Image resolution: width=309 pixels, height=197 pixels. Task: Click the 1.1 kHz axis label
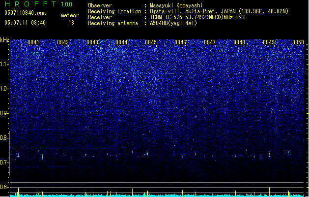(4, 64)
